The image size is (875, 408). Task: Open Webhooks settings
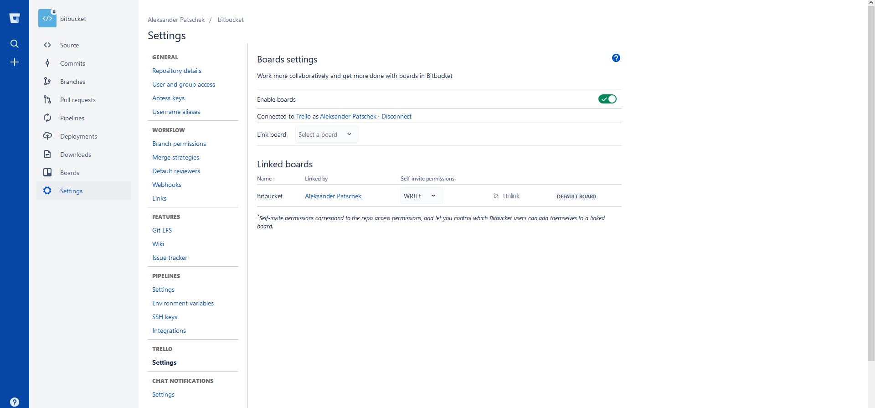click(x=167, y=185)
